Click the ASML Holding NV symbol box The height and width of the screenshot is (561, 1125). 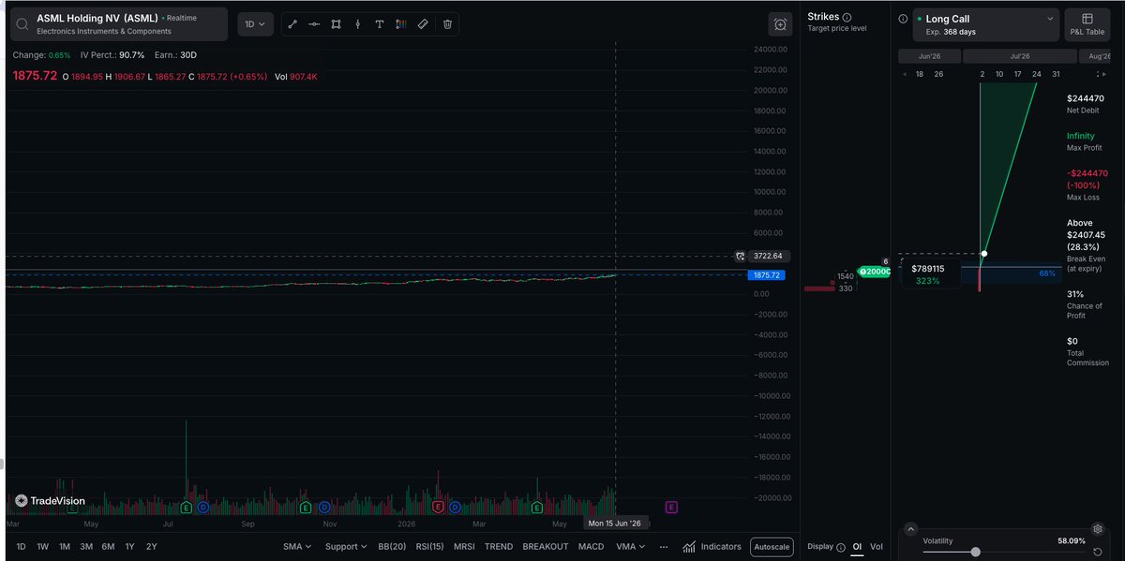pyautogui.click(x=117, y=24)
